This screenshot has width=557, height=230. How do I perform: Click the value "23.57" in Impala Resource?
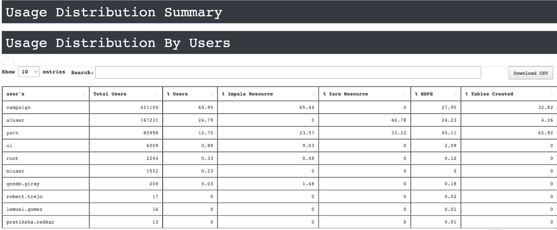pyautogui.click(x=307, y=133)
